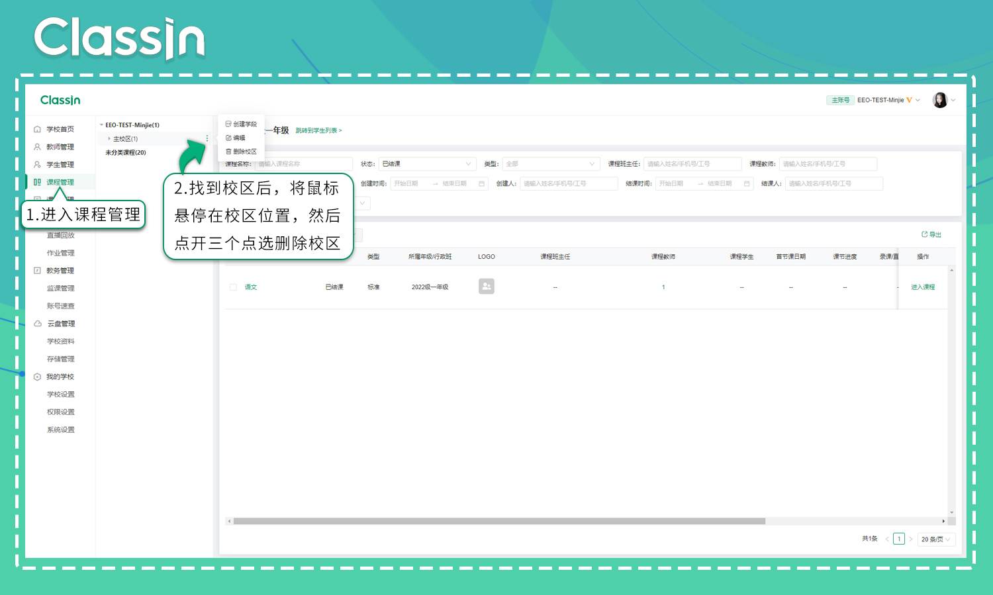Click the hexagon icon beside 我的学校
This screenshot has height=595, width=993.
[x=37, y=377]
